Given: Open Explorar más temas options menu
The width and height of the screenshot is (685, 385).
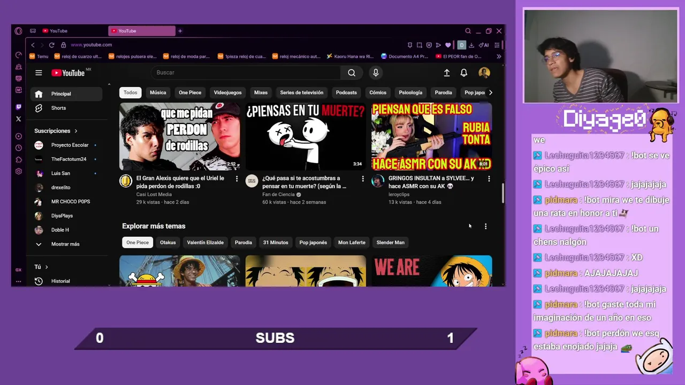Looking at the screenshot, I should (485, 226).
